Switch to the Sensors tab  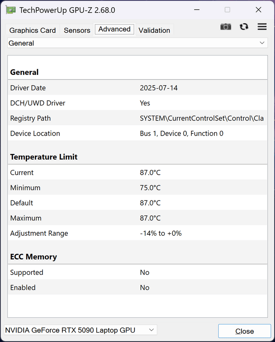pyautogui.click(x=77, y=30)
